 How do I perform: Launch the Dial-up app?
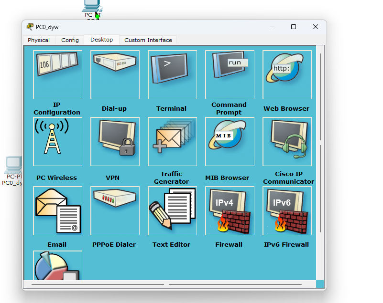[x=115, y=74]
